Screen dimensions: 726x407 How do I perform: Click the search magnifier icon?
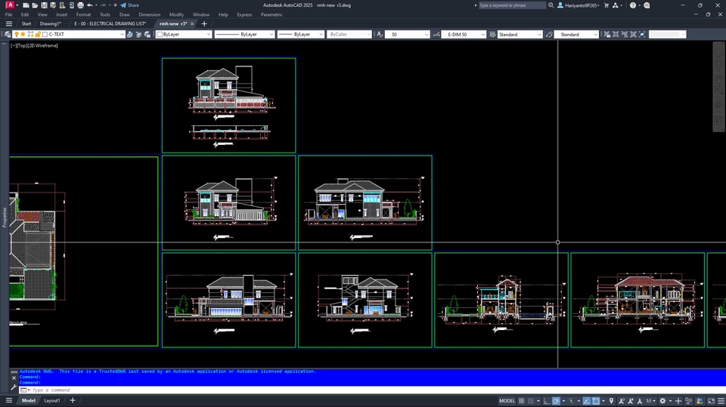click(552, 5)
